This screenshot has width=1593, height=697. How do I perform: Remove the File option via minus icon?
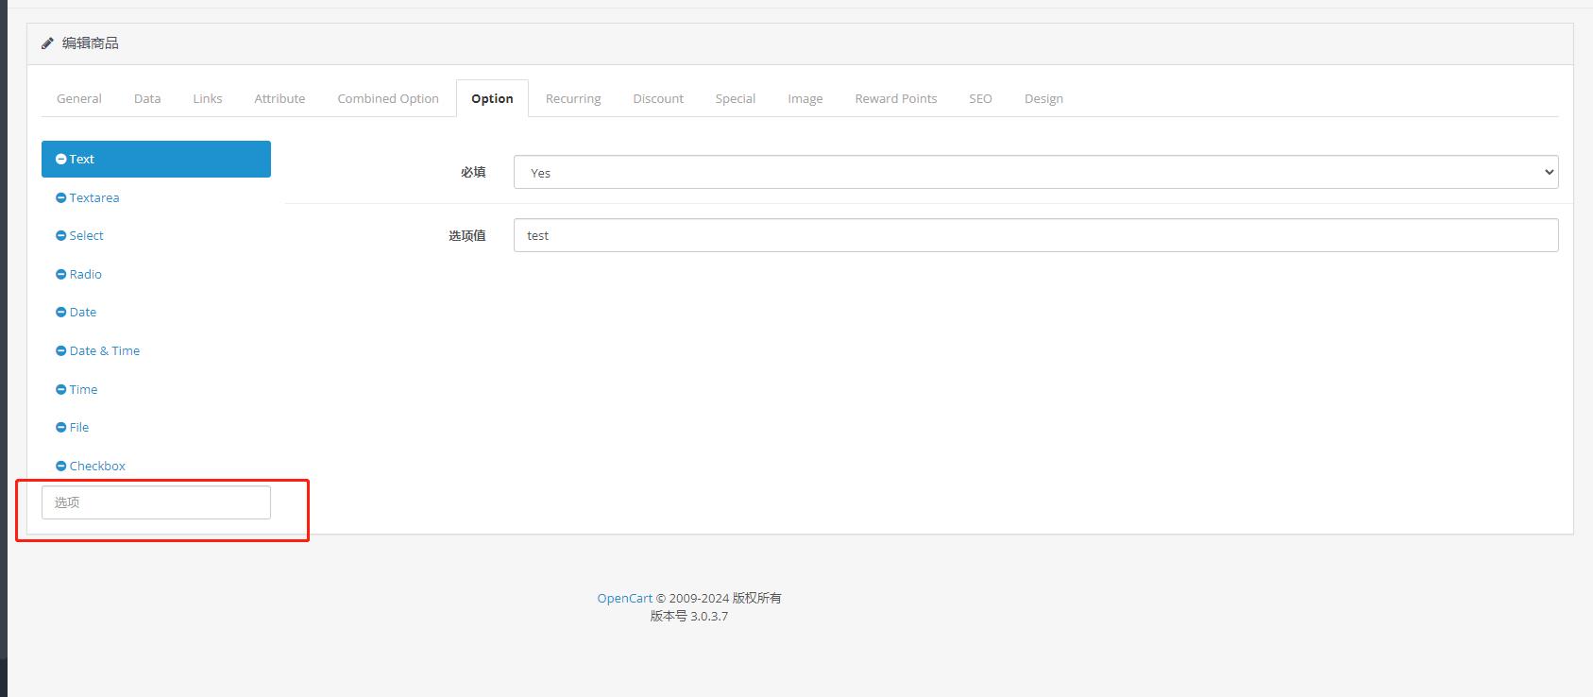[x=61, y=428]
